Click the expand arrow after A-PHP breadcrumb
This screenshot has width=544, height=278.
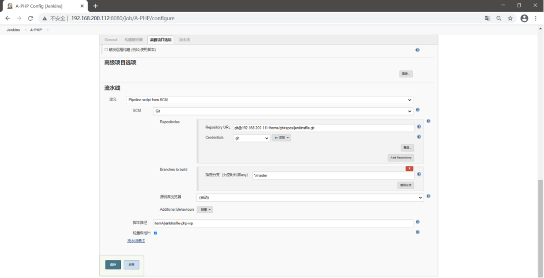48,30
